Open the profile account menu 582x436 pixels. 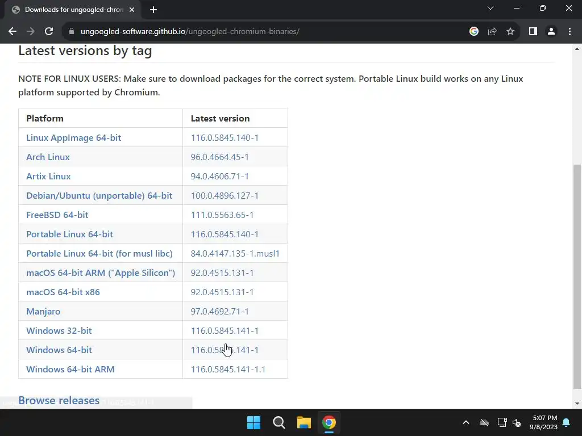551,32
